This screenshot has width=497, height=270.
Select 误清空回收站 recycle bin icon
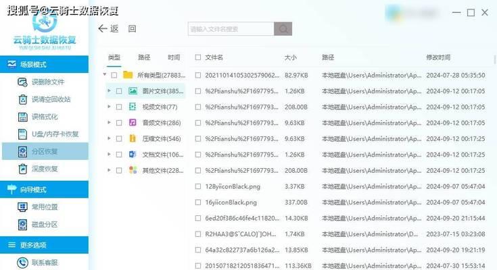[22, 99]
